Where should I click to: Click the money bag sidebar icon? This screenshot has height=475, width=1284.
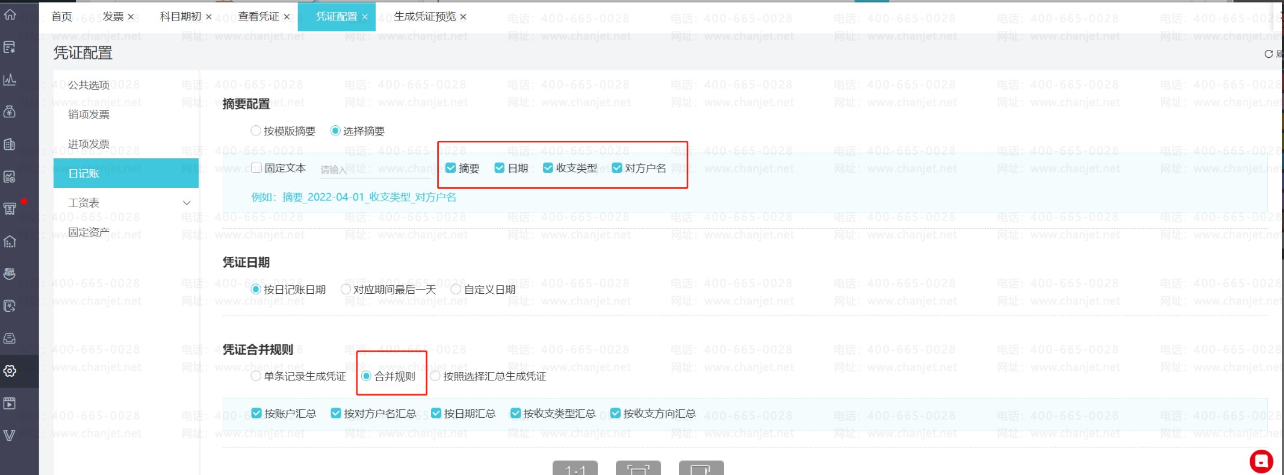10,111
